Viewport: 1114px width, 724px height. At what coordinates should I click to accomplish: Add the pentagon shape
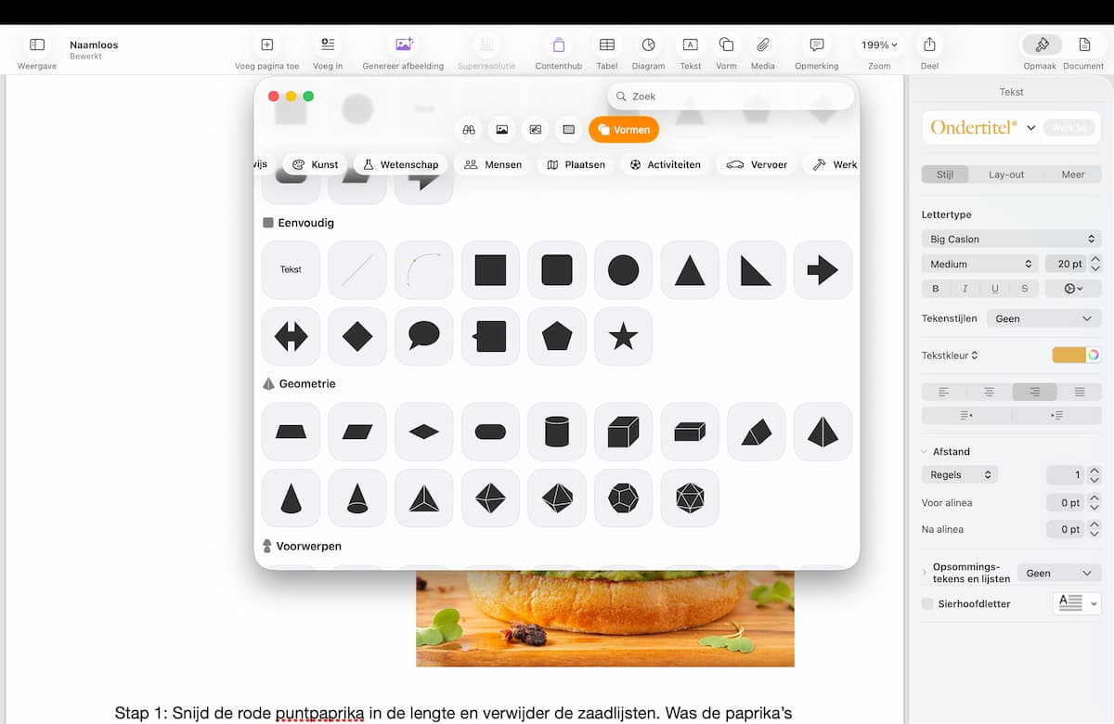click(557, 336)
